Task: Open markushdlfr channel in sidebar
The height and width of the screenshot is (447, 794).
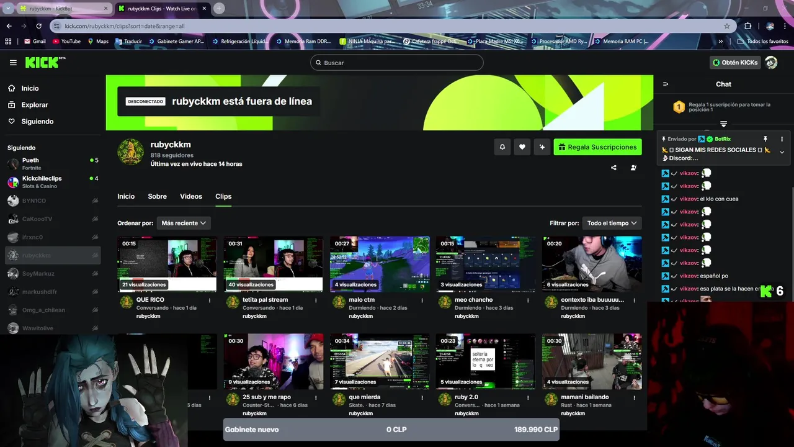Action: 53,292
